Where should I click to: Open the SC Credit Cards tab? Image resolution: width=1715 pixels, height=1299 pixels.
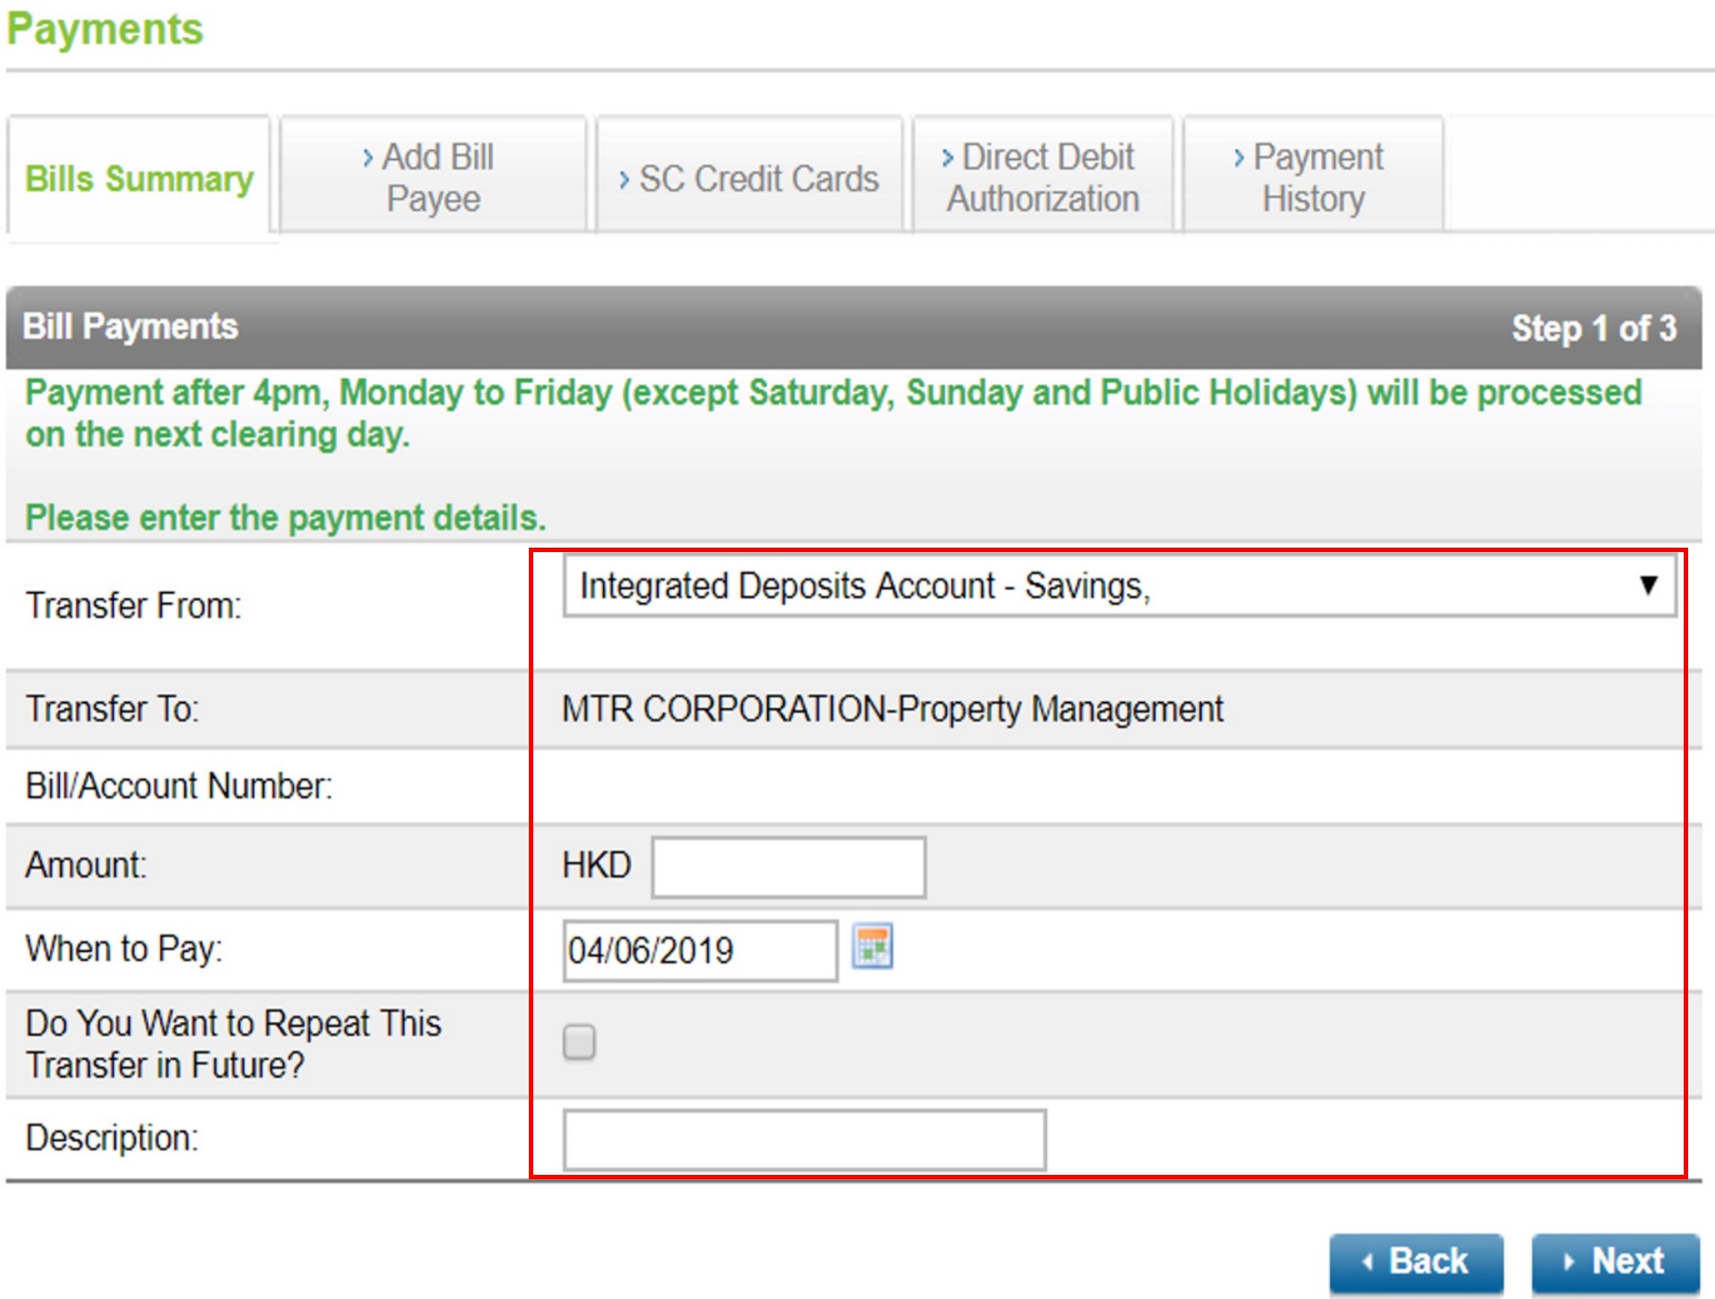[x=750, y=177]
